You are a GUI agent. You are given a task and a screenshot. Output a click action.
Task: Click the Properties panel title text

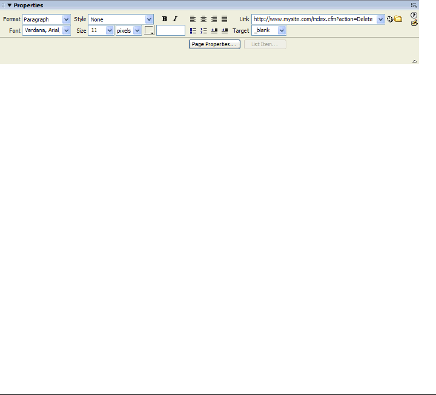tap(28, 5)
